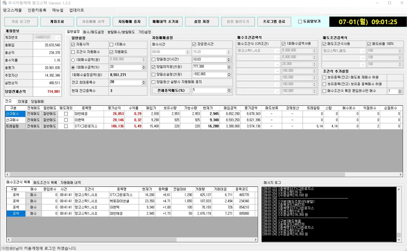Toggle the 매도조건식사용 checkbox
This screenshot has width=407, height=251.
[324, 44]
